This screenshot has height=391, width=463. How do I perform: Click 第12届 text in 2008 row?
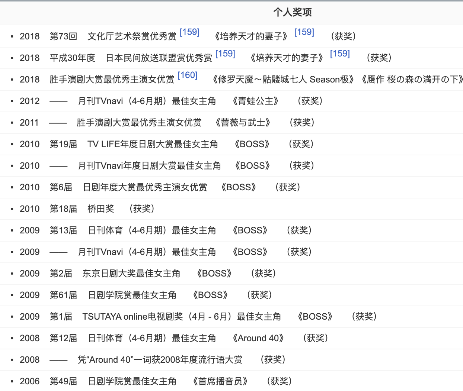click(x=63, y=338)
